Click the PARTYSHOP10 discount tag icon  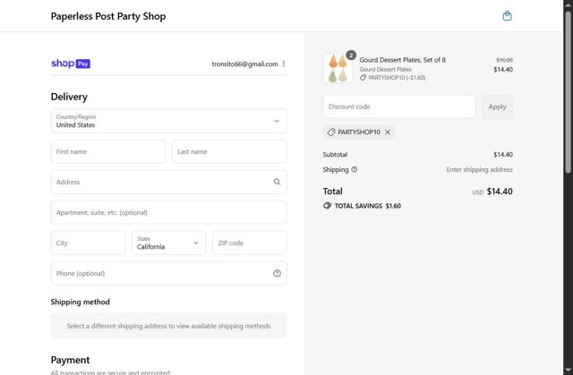[331, 132]
